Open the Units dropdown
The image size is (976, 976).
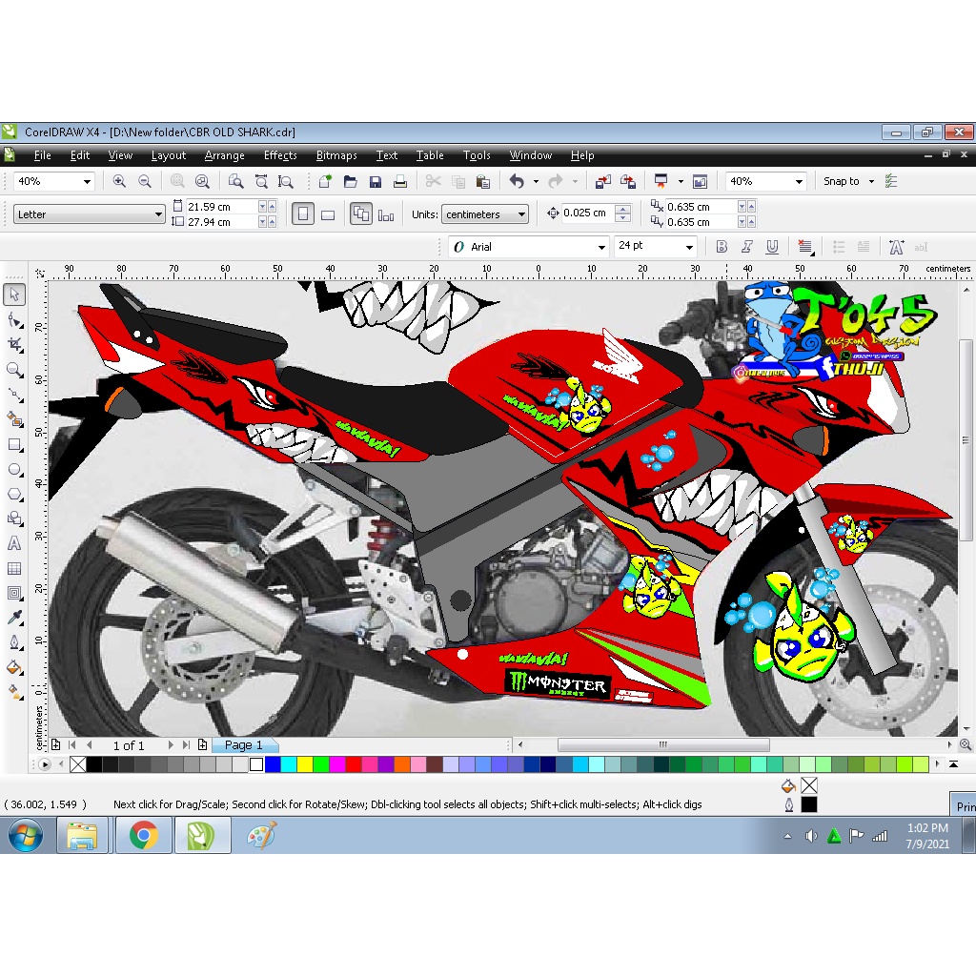click(485, 213)
